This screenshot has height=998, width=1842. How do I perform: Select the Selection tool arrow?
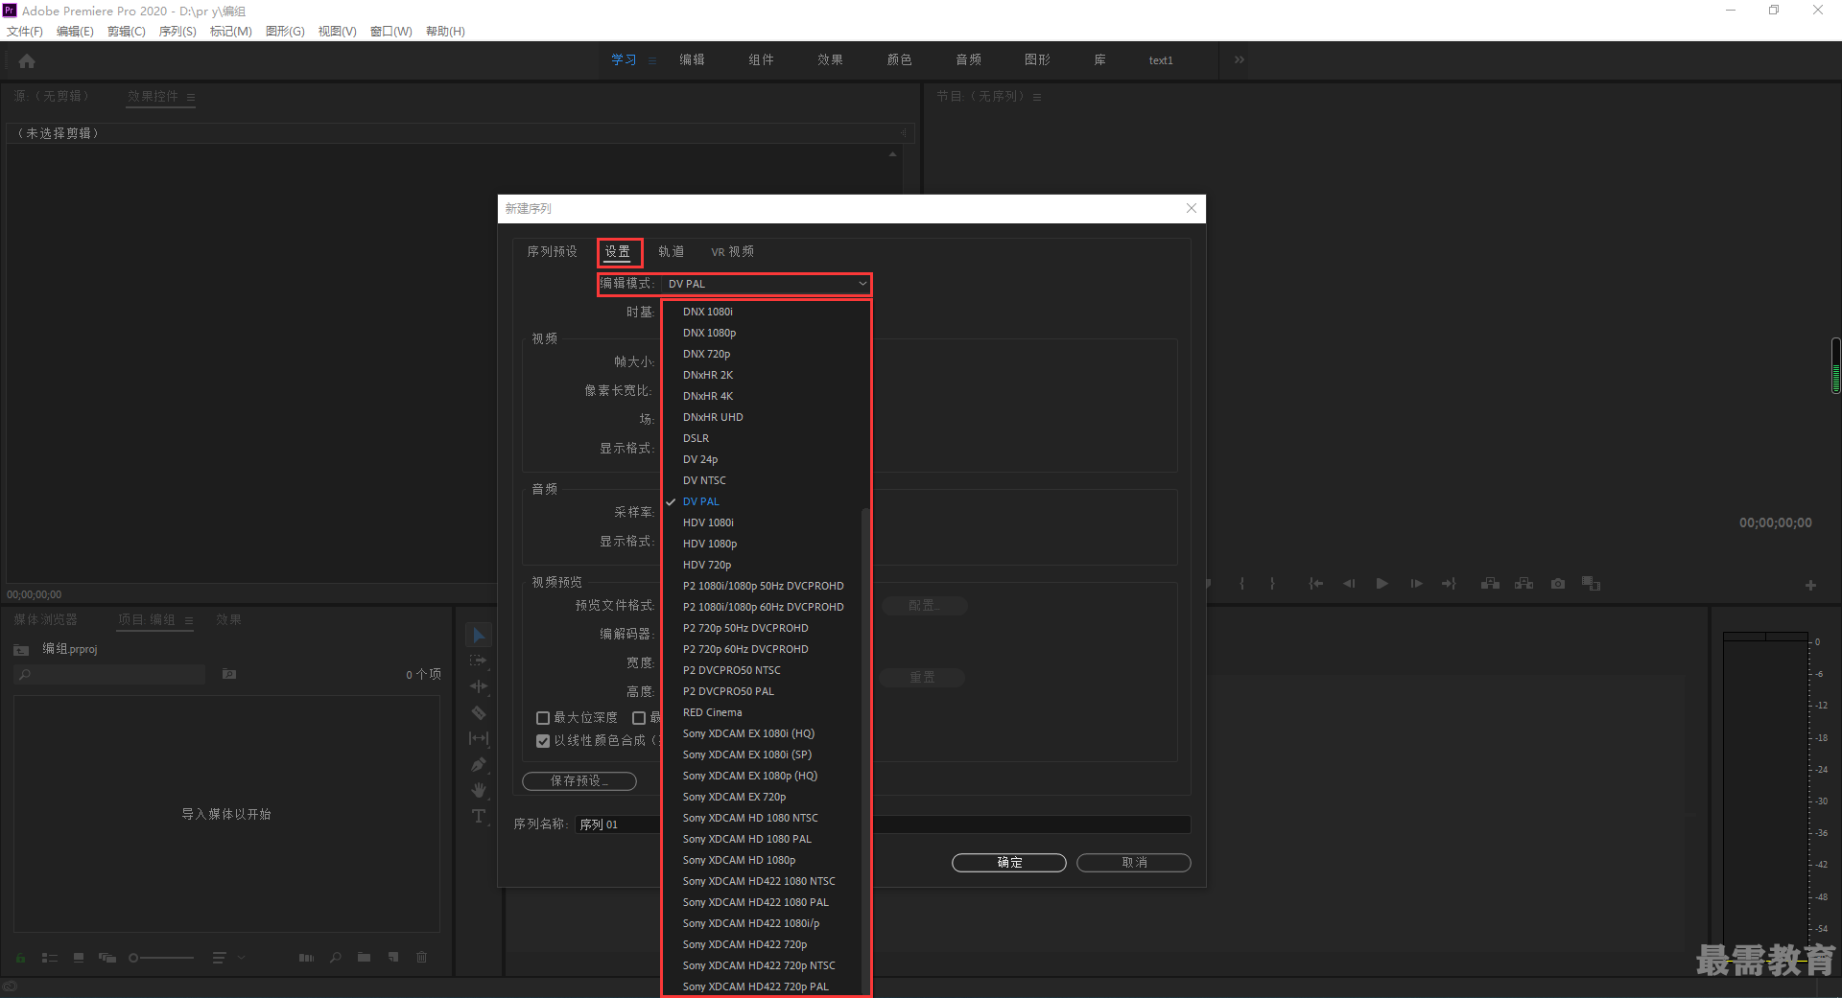click(x=479, y=636)
